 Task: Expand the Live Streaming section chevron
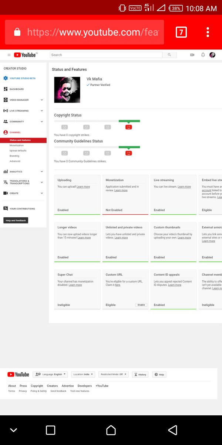point(42,111)
